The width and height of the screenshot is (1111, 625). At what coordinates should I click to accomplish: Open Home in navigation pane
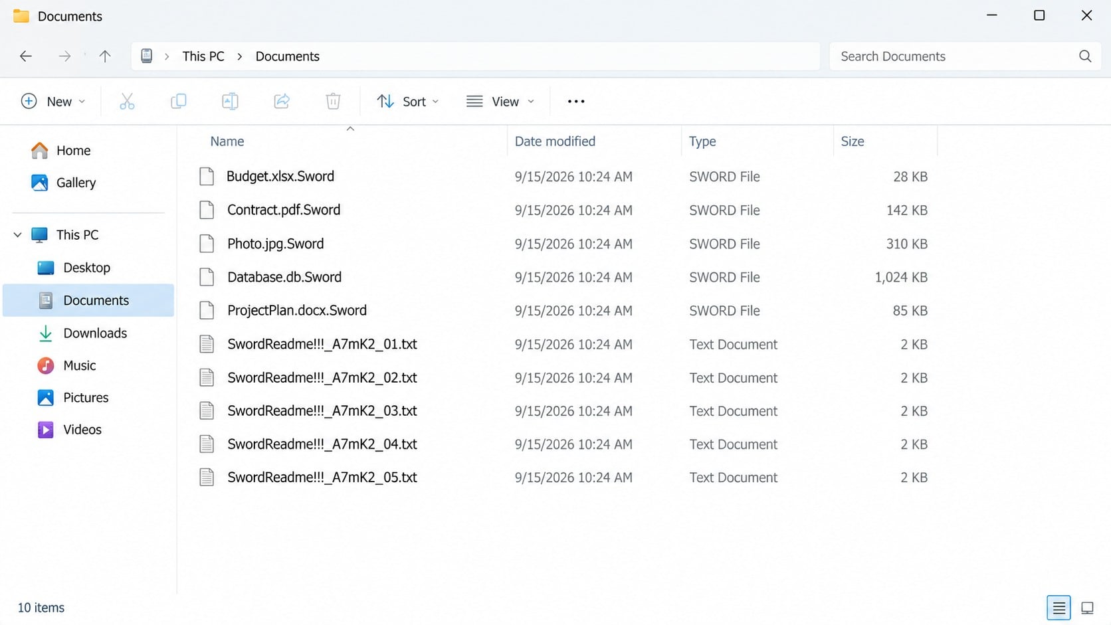(x=73, y=151)
